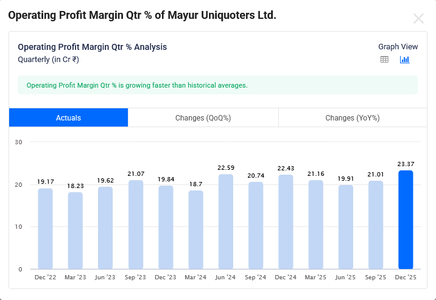Select the Sep '23 bar showing 21.07

tap(135, 225)
